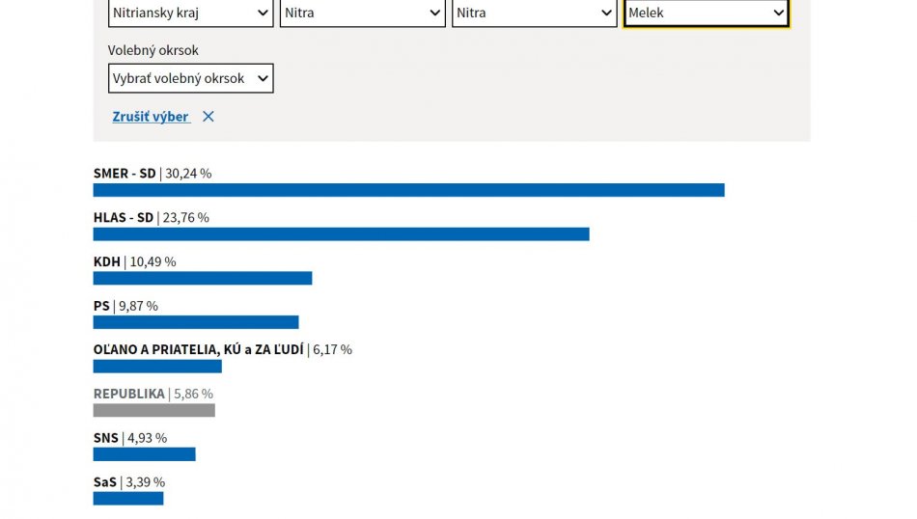Click the SNS result bar

(x=144, y=454)
